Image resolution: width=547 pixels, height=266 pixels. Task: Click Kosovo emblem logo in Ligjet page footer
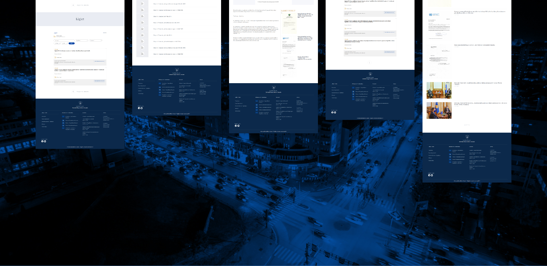(x=80, y=103)
